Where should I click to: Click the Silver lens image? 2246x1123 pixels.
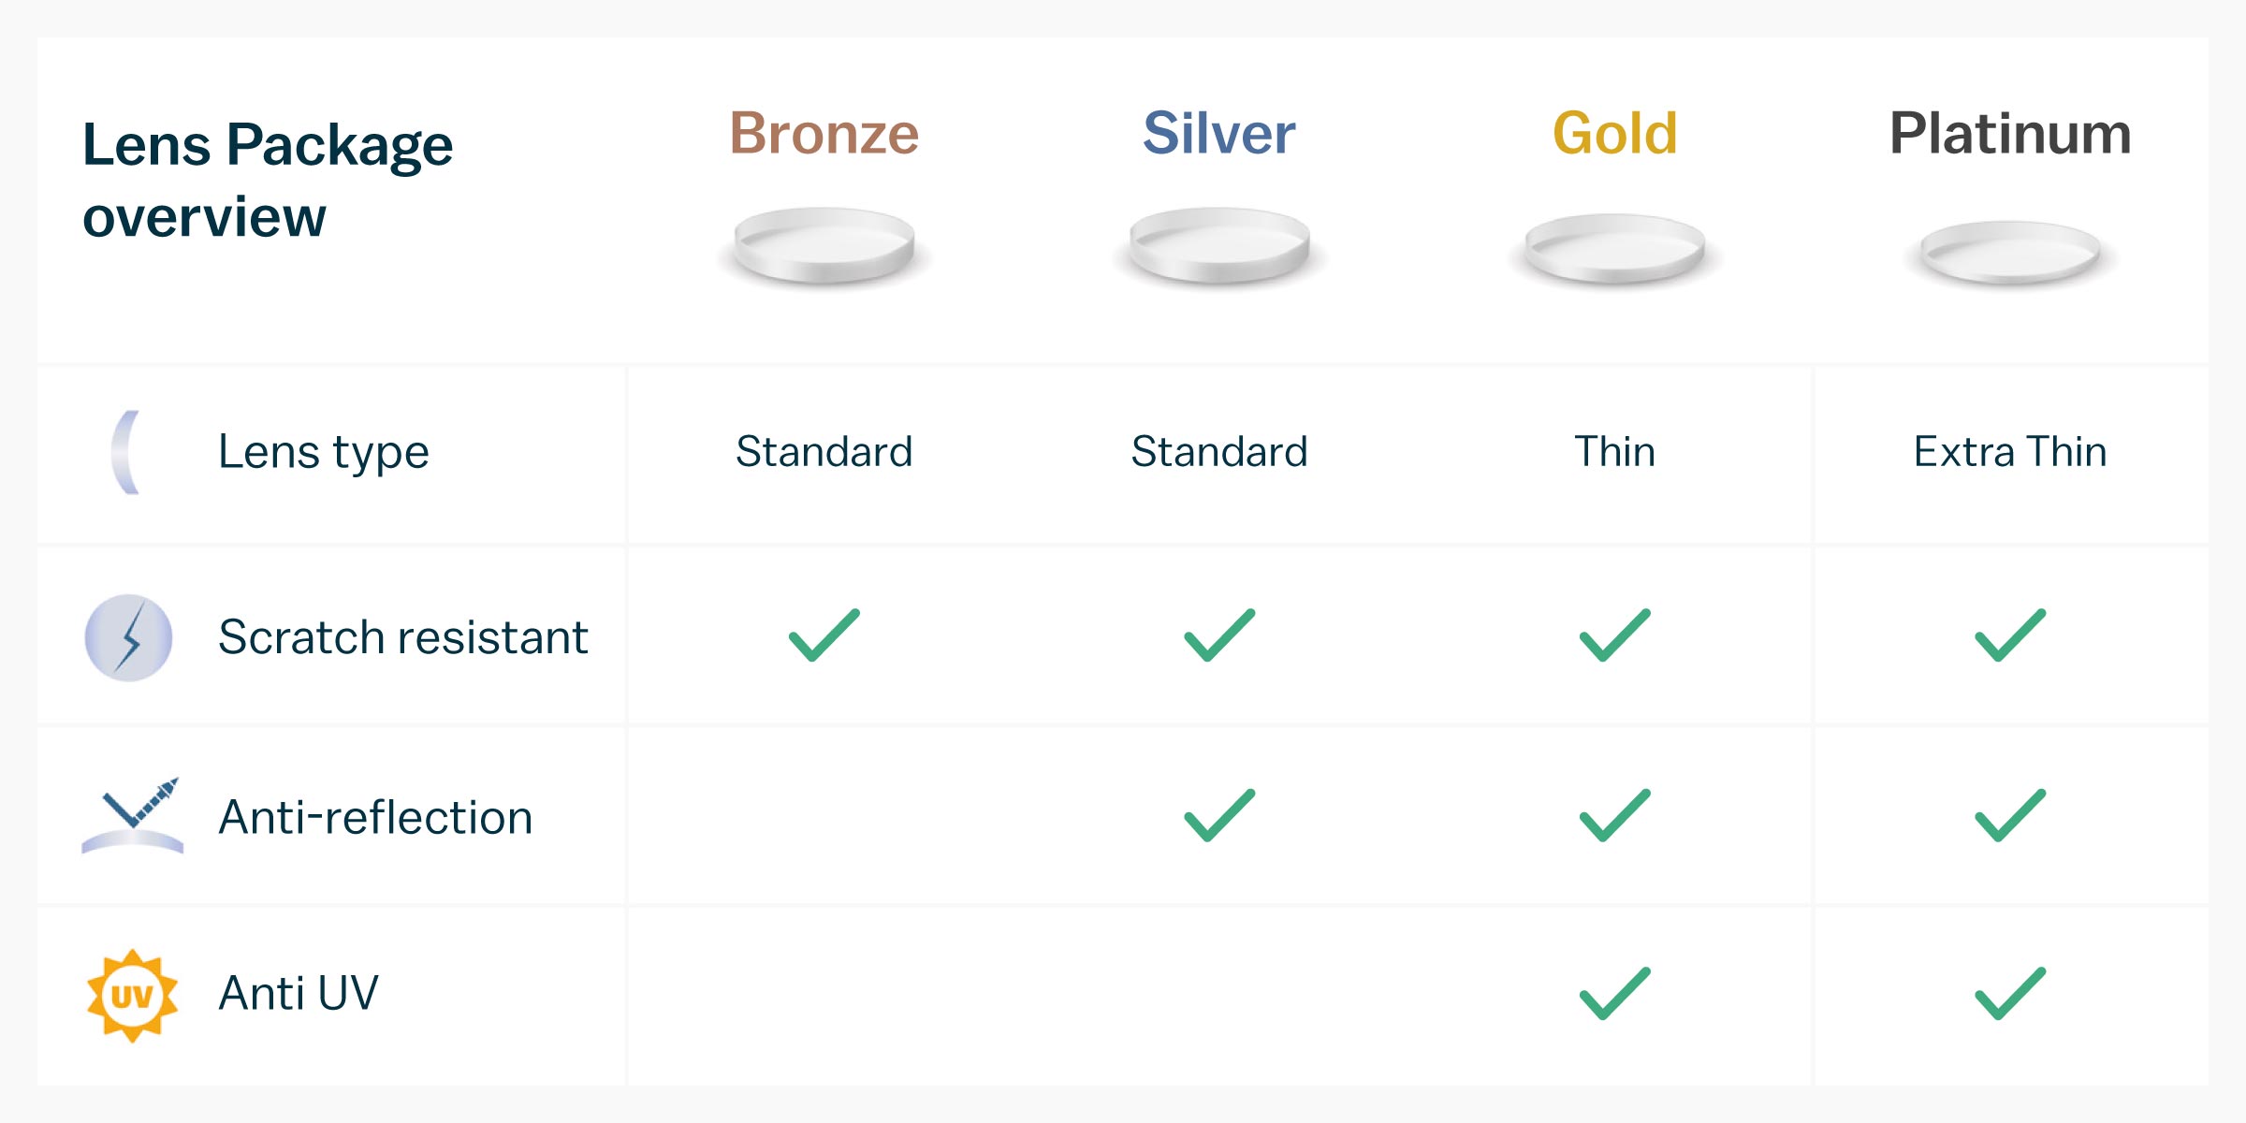1219,245
